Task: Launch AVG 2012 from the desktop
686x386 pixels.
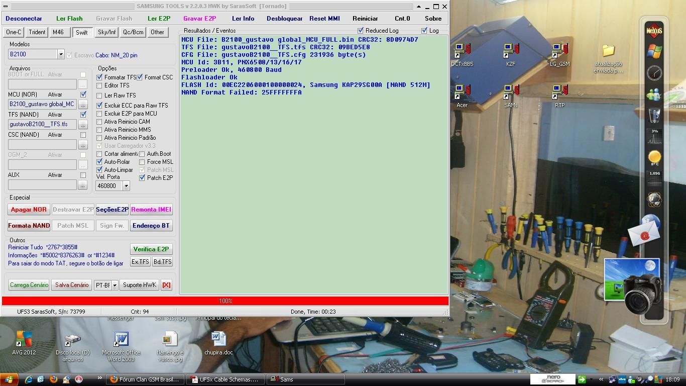Action: coord(24,343)
